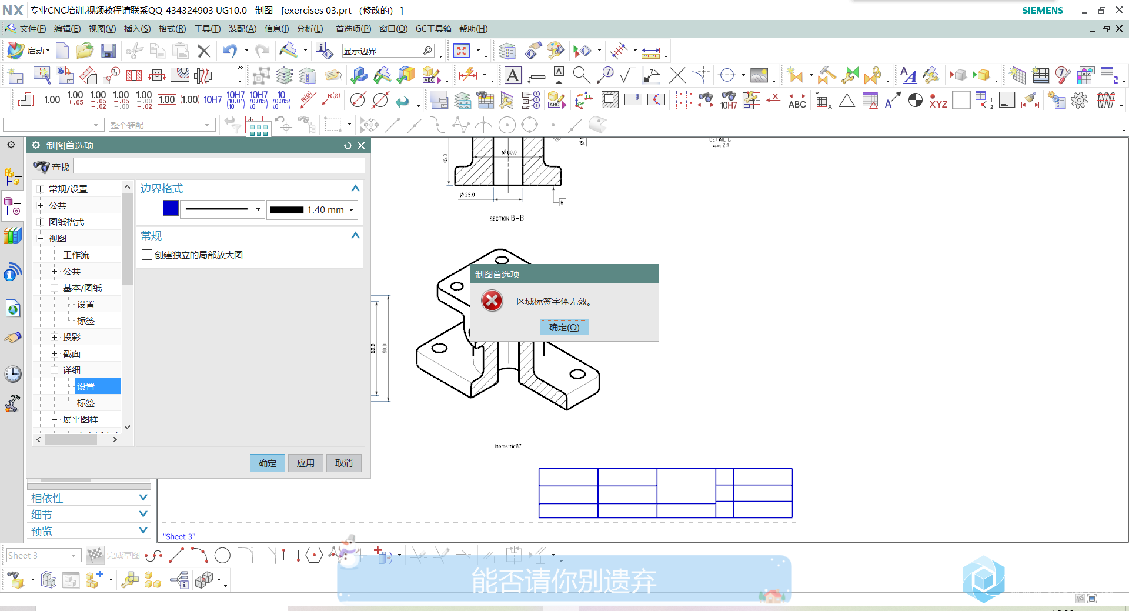
Task: Open the gear settings toolbar icon
Action: [x=1079, y=101]
